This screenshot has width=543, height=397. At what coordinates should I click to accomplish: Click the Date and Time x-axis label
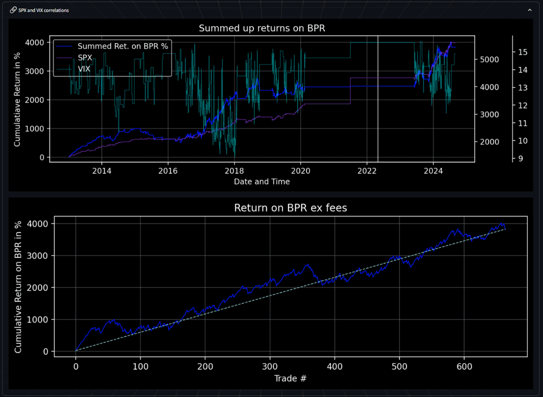[x=262, y=181]
